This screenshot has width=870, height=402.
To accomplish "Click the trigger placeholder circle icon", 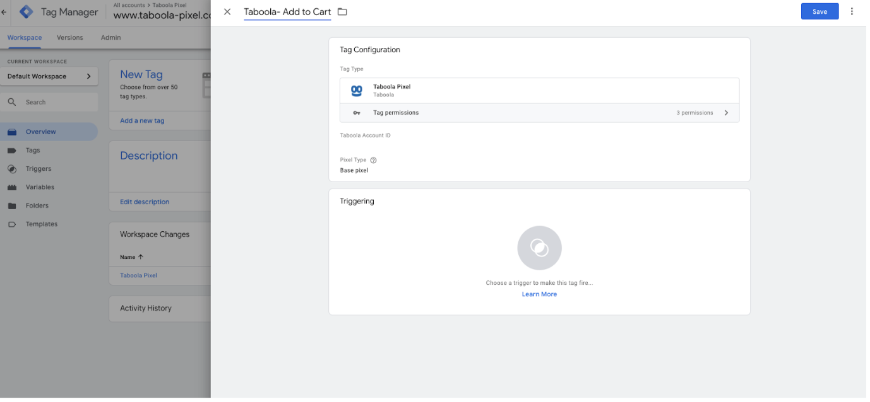I will pyautogui.click(x=539, y=248).
